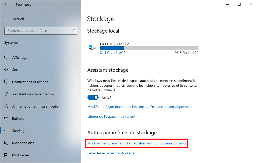Click the C: drive icon
This screenshot has width=257, height=163.
click(x=93, y=47)
